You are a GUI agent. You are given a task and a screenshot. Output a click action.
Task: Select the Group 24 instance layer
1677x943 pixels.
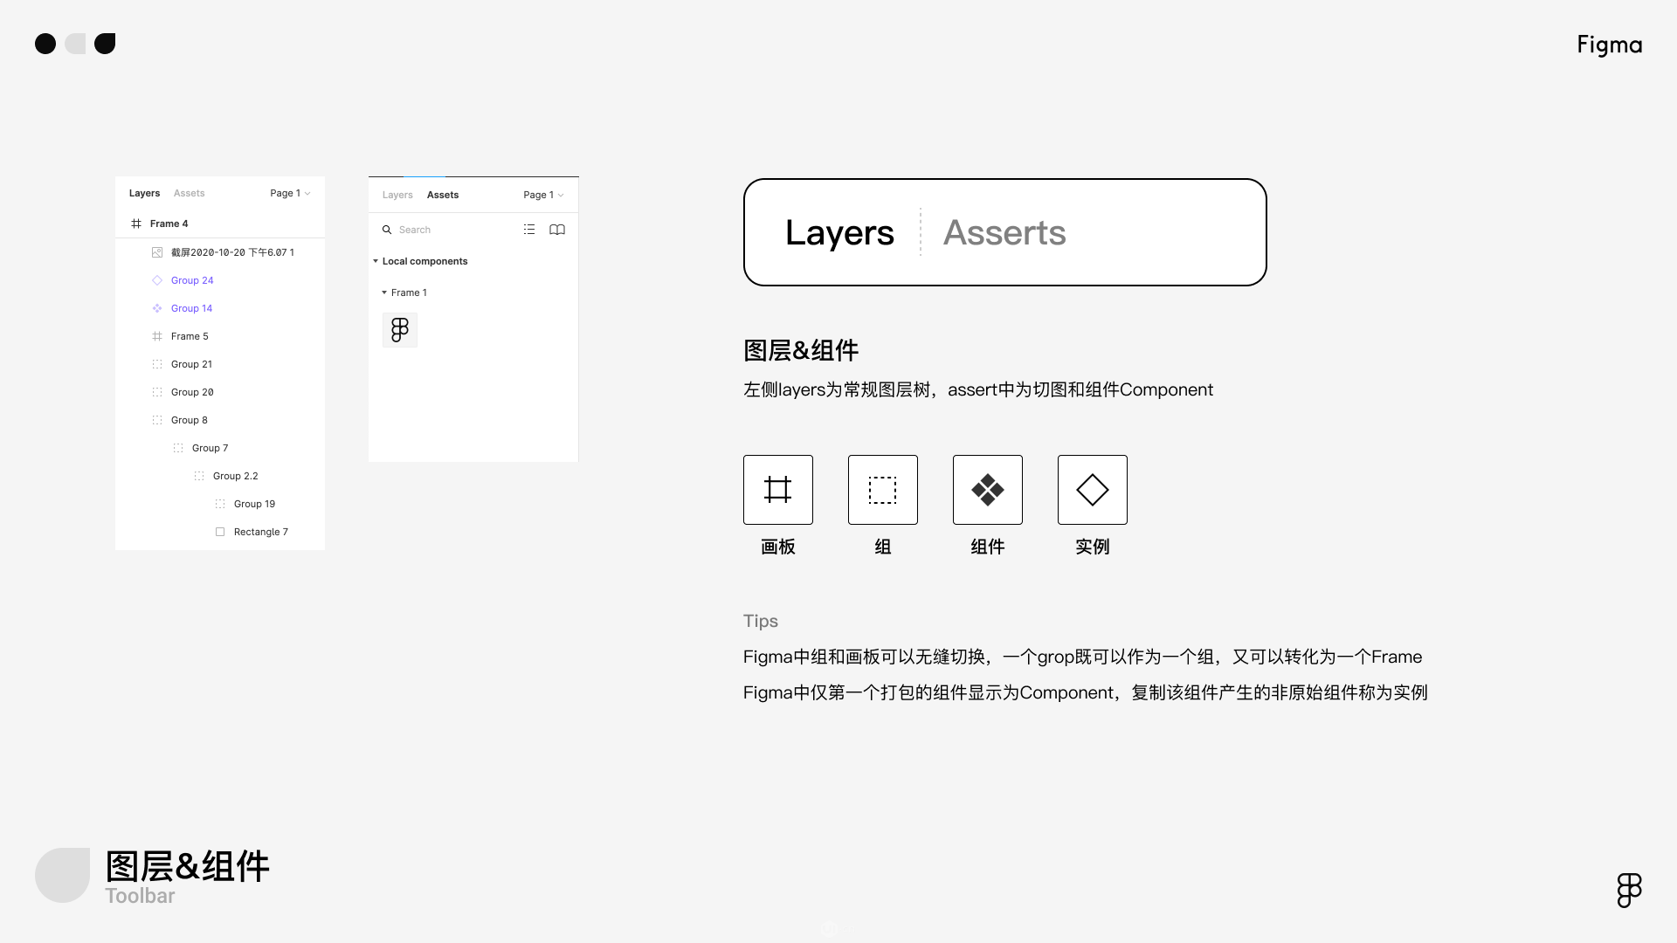click(x=192, y=280)
